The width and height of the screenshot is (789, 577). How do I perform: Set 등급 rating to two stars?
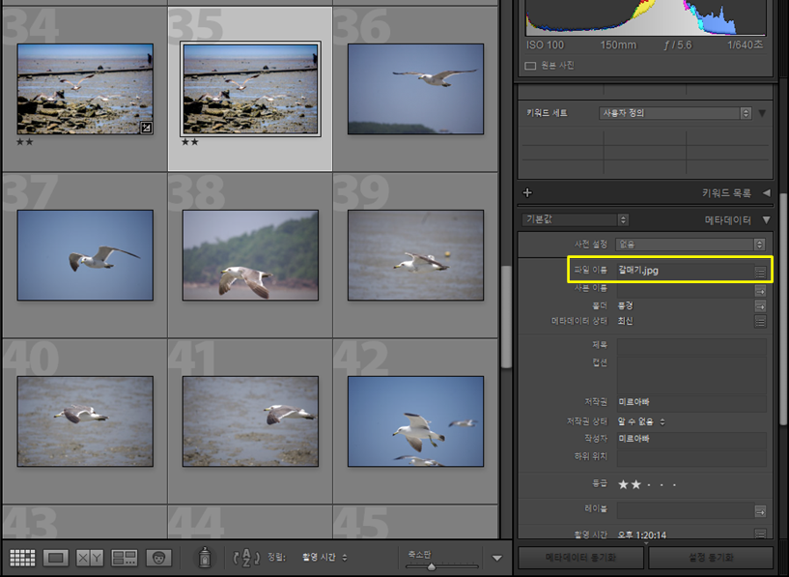coord(636,484)
